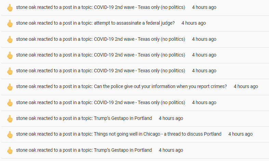Click reaction emoji beside the federal judge topic

pos(10,23)
